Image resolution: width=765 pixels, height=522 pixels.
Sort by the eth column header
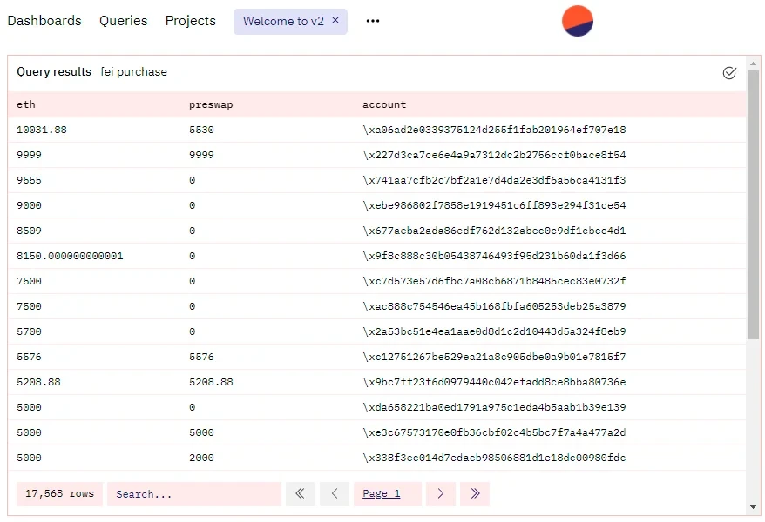pyautogui.click(x=26, y=104)
